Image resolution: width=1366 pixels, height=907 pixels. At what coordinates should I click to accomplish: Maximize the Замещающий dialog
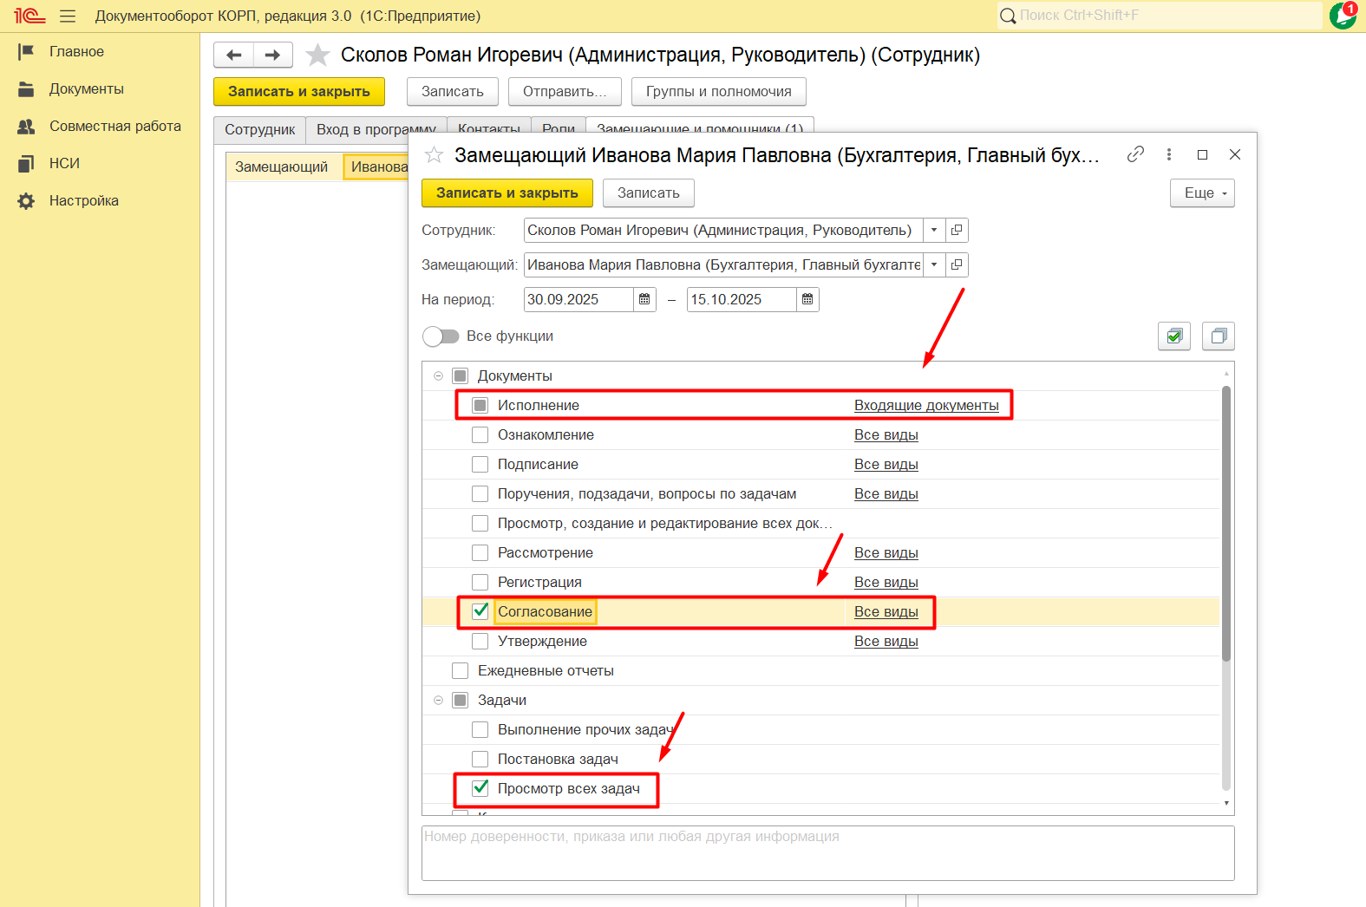(x=1202, y=154)
